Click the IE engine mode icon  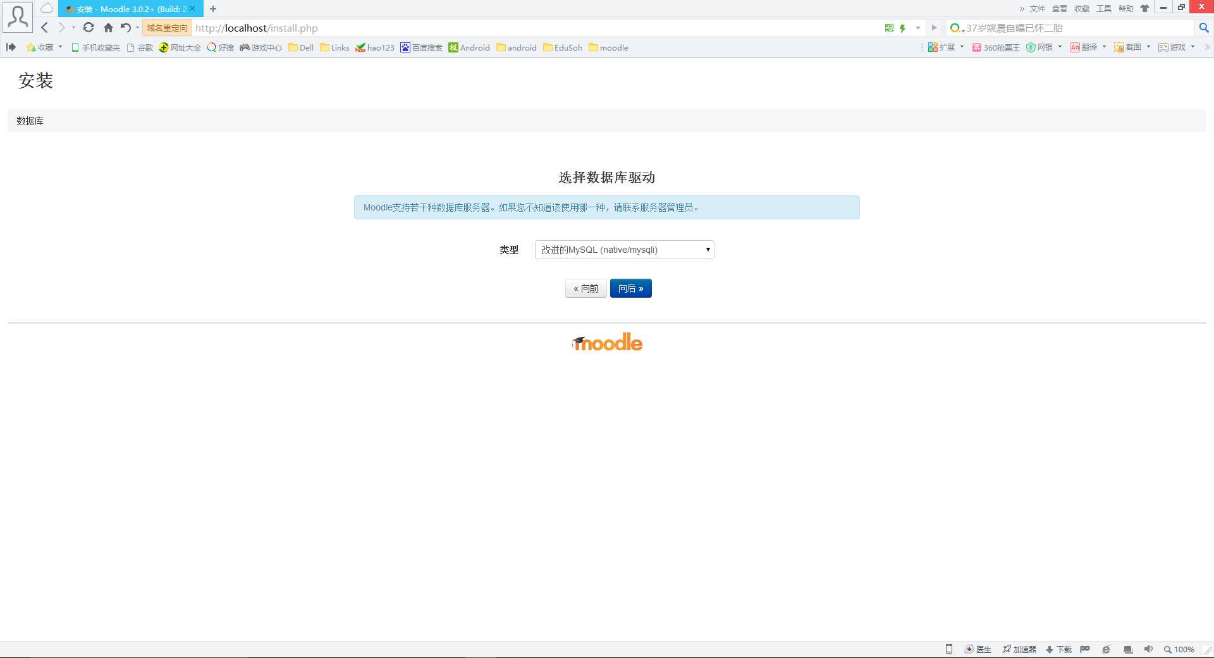pyautogui.click(x=1106, y=649)
